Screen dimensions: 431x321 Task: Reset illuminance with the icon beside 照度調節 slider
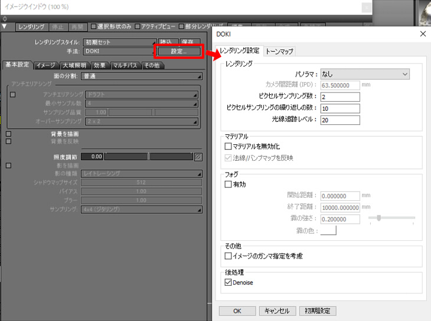198,157
